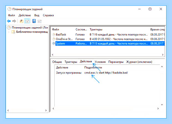
Task: Sort by the Файл column header
Action: pyautogui.click(x=55, y=29)
